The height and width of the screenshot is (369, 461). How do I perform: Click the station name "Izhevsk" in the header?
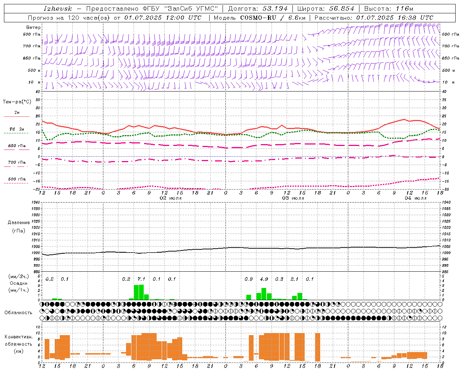click(x=58, y=9)
